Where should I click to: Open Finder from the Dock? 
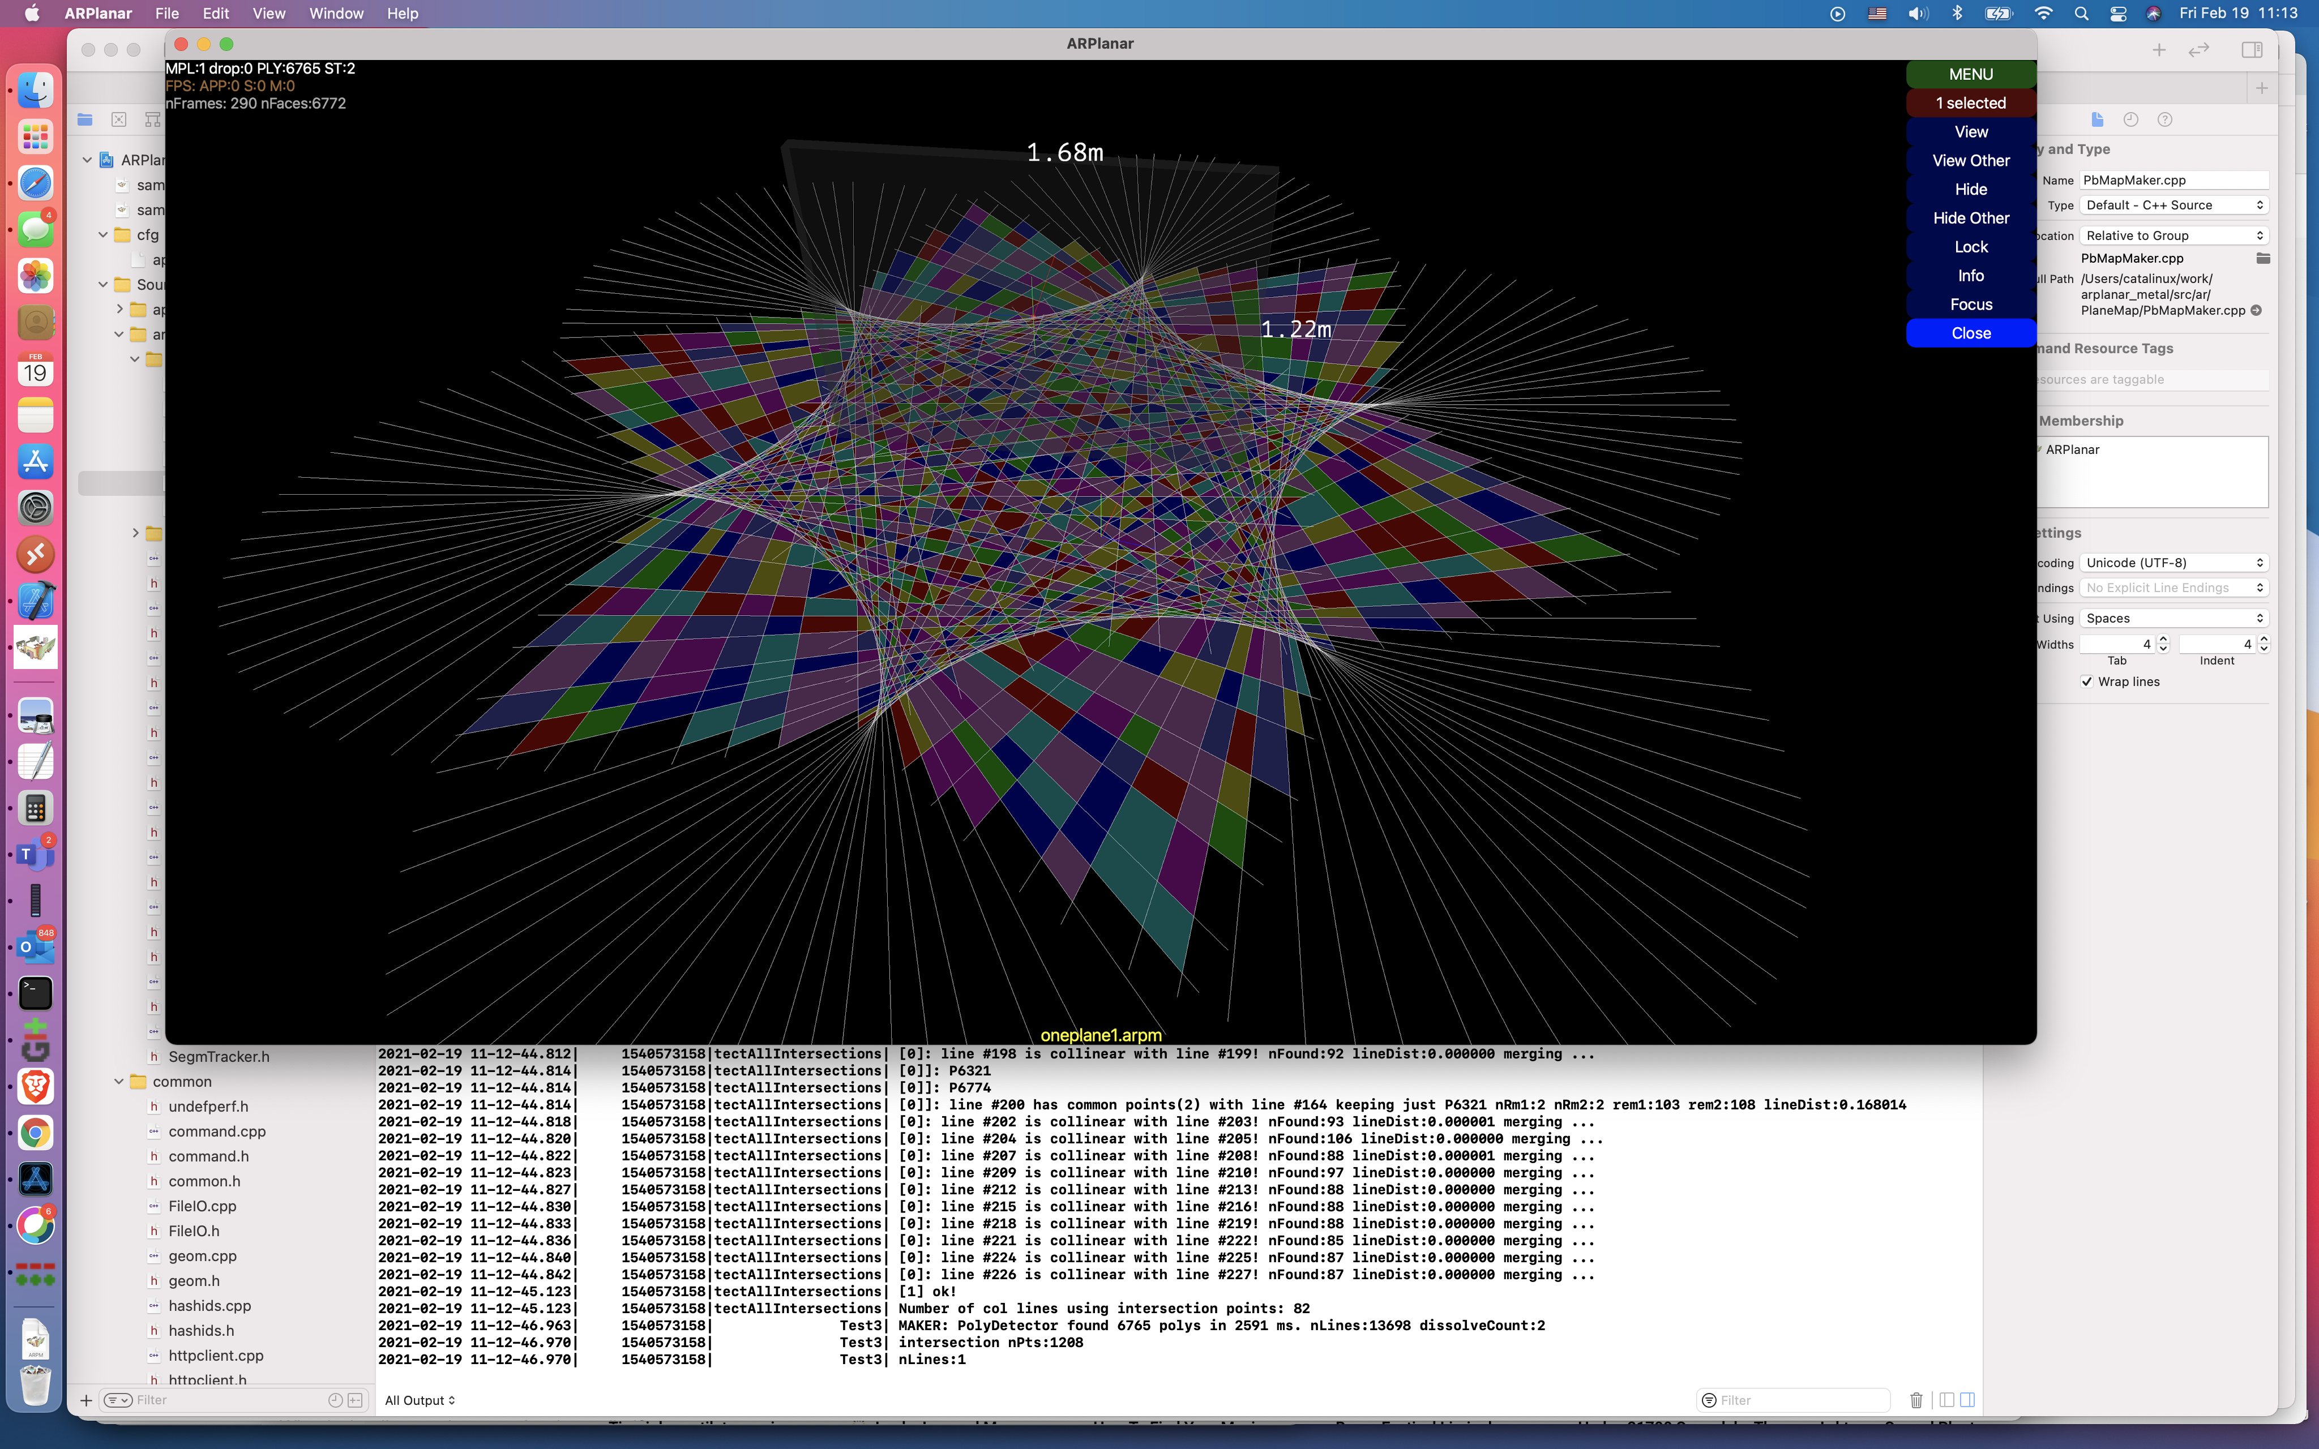click(36, 90)
